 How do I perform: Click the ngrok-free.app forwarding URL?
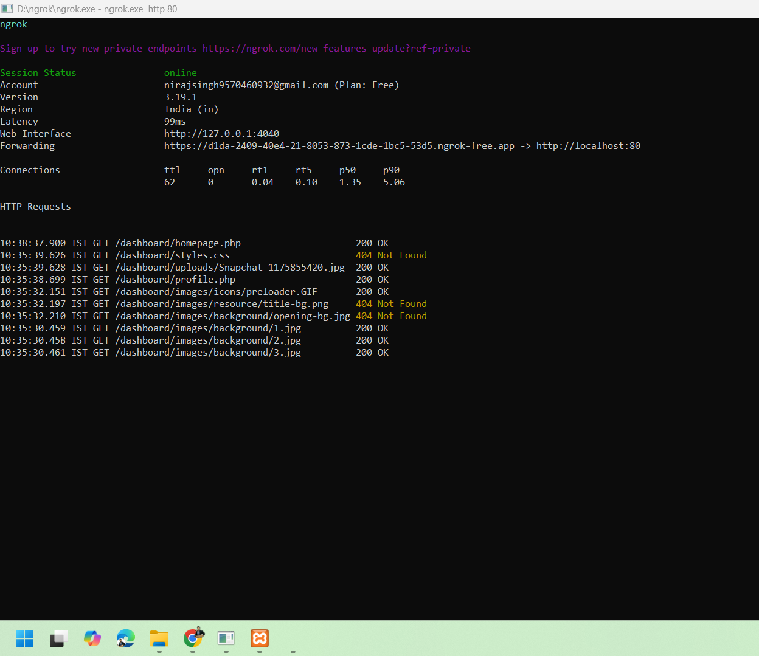click(x=339, y=146)
